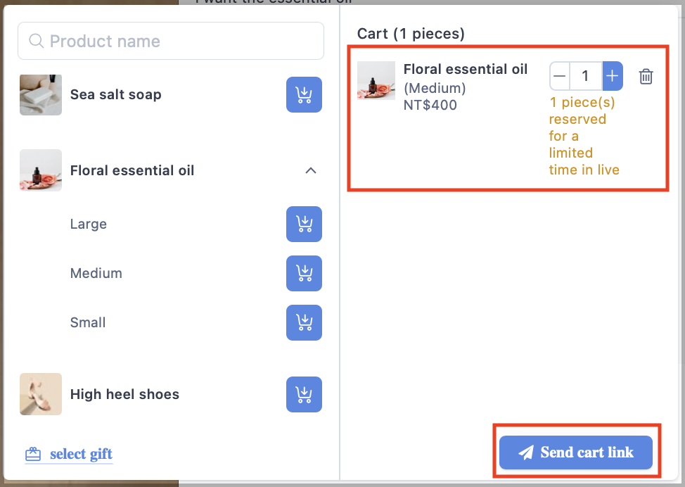
Task: Click the Floral essential oil product thumbnail
Action: point(41,170)
